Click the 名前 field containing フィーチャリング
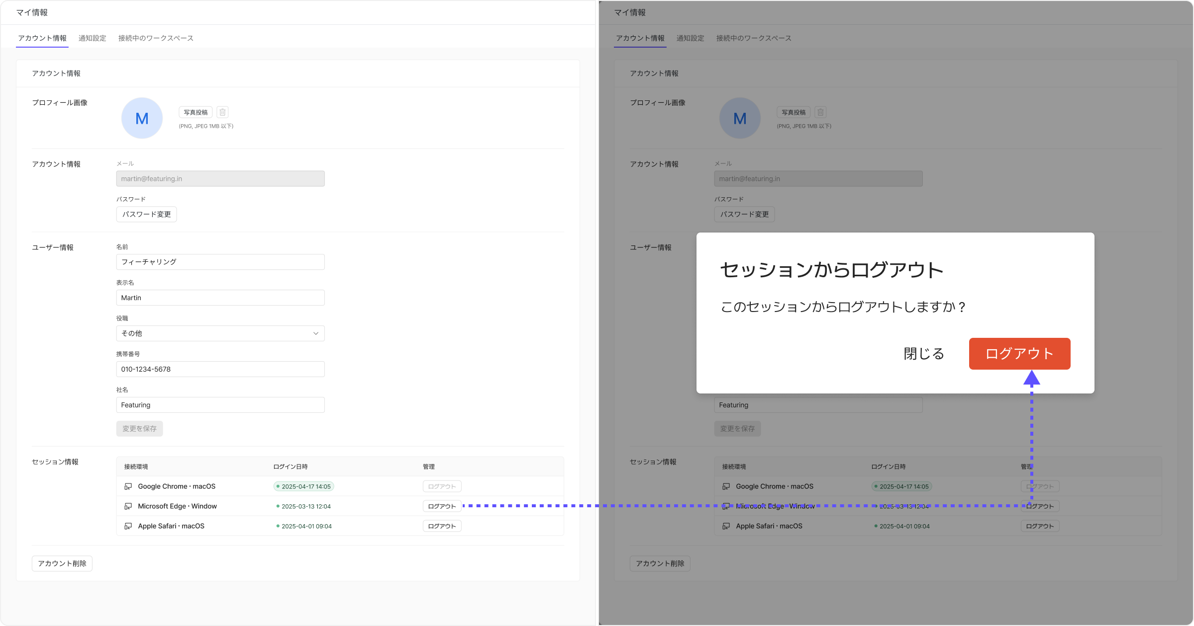 [220, 262]
